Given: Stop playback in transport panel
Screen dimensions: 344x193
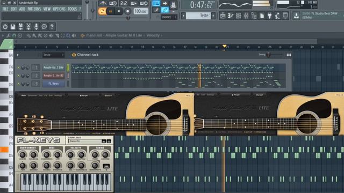Looking at the screenshot, I should [x=119, y=11].
